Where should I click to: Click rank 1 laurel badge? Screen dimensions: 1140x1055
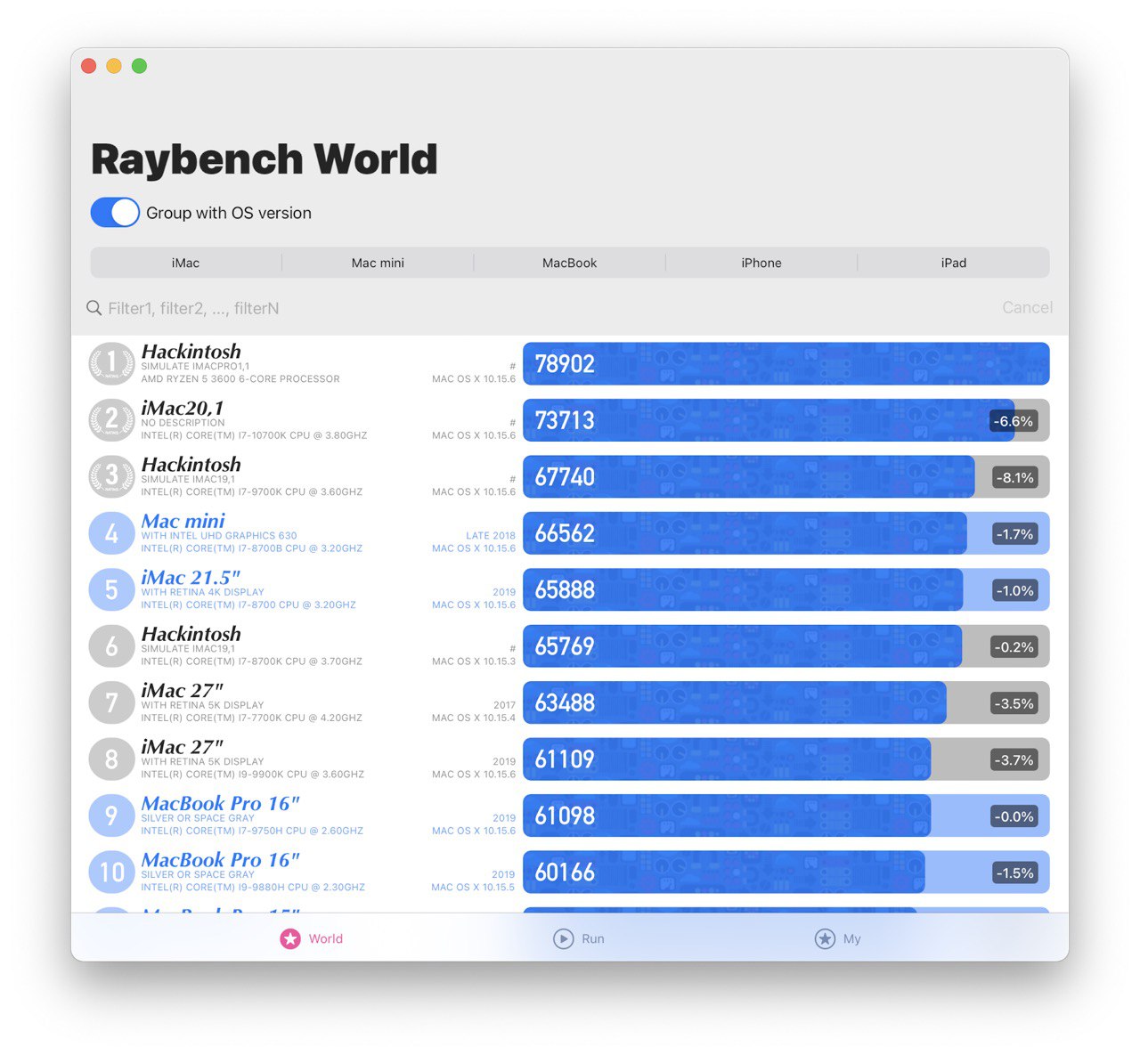coord(111,364)
